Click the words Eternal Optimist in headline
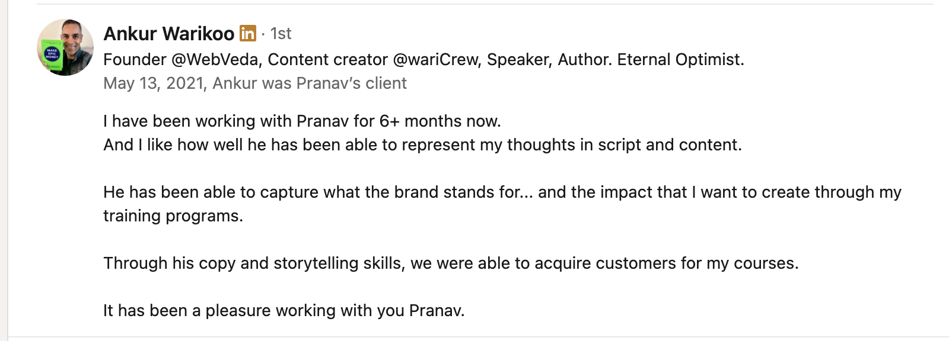 [680, 60]
